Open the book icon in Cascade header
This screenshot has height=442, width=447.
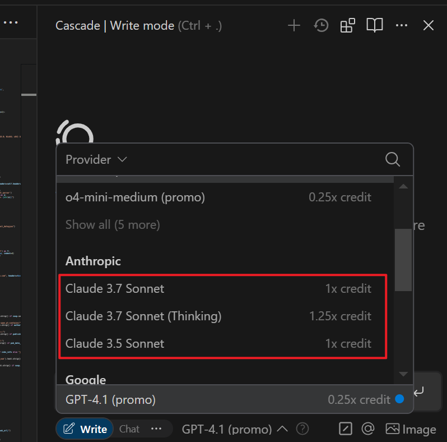point(374,26)
